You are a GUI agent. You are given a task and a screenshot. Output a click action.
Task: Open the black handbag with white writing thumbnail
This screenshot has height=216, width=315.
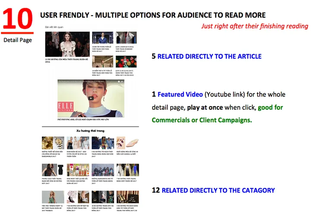coord(128,197)
